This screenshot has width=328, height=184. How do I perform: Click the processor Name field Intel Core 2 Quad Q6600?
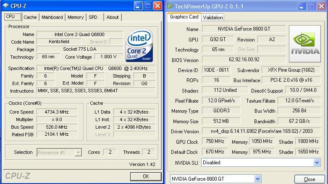[x=80, y=34]
